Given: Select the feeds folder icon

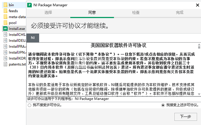Looking at the screenshot, I should coord(5,11).
